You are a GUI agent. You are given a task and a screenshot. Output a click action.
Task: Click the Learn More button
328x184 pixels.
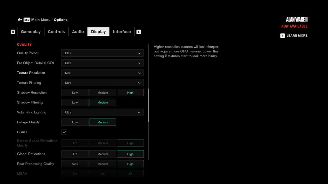point(296,35)
